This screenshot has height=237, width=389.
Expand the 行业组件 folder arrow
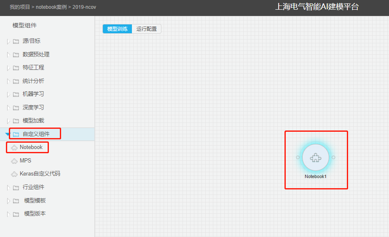point(8,188)
